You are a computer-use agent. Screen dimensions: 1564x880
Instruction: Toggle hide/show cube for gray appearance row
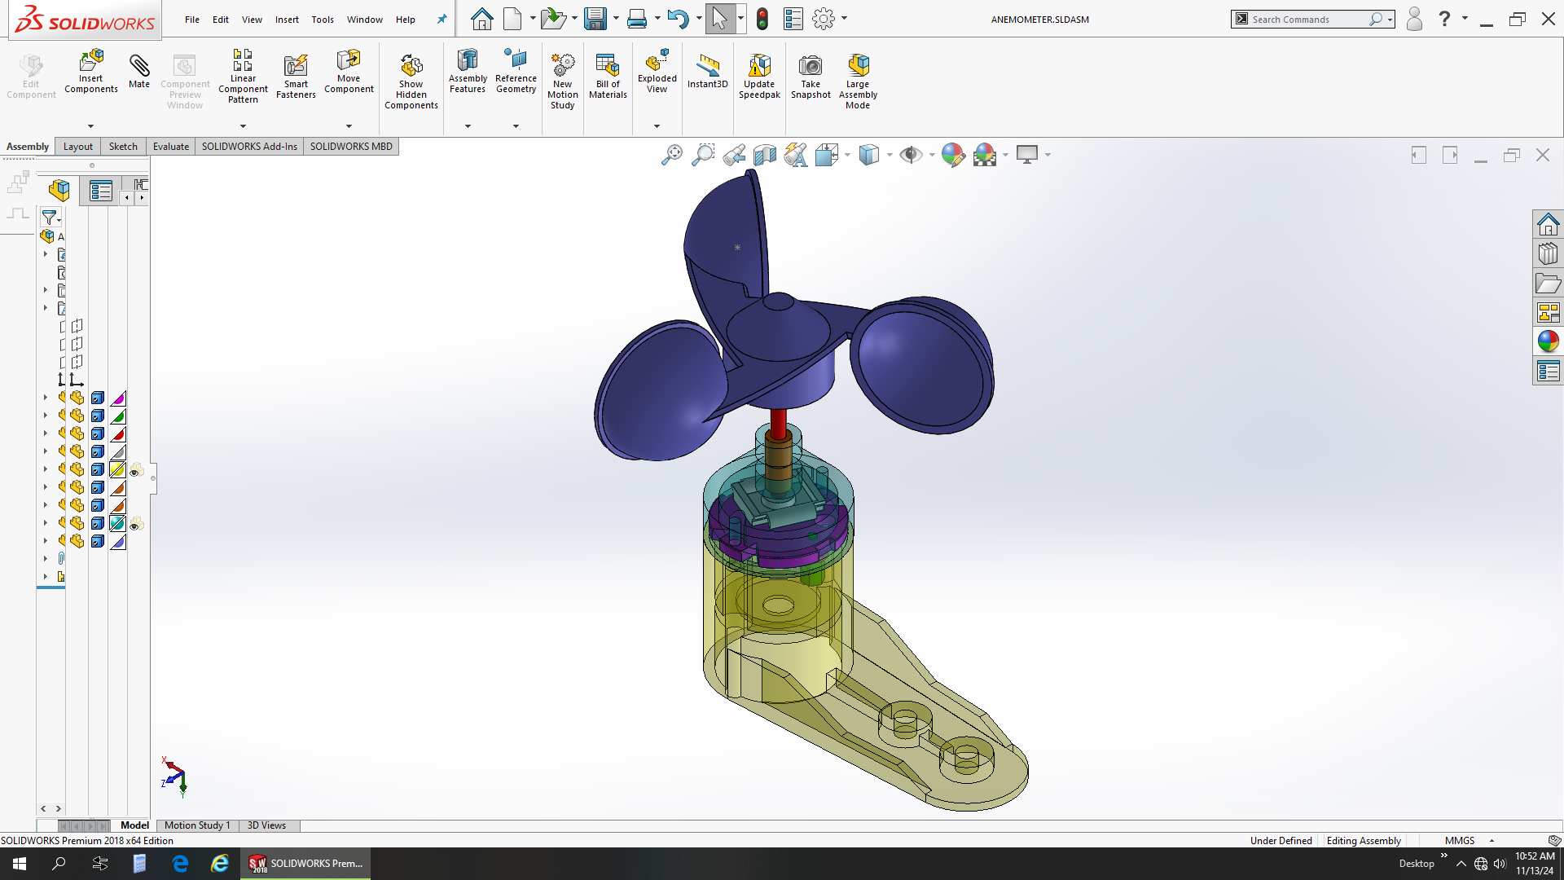98,452
